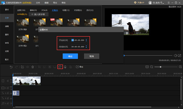Click the speech-to-text icon beside the microphone

click(71, 67)
